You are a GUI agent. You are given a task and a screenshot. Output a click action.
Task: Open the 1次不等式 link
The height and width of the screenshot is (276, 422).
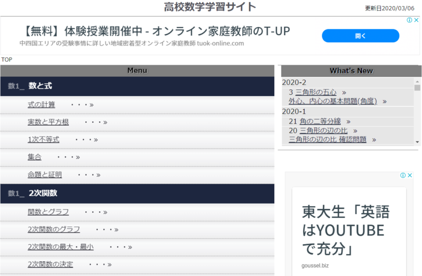43,139
